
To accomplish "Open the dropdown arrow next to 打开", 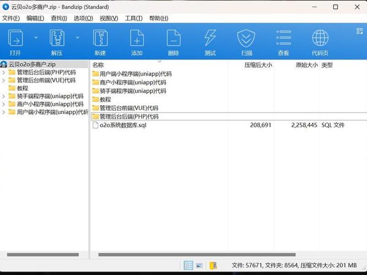I will pos(36,38).
